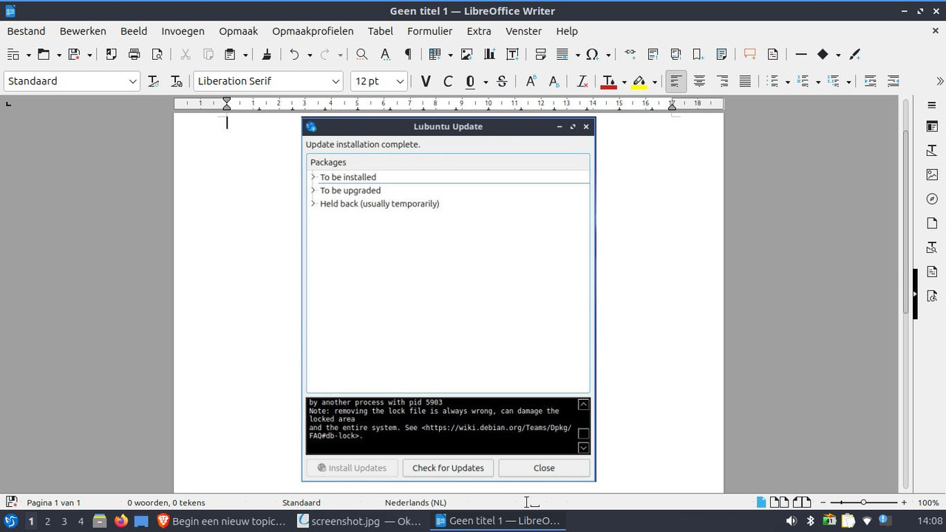Toggle Strikethrough formatting
Screen dimensions: 946x532
pos(503,81)
